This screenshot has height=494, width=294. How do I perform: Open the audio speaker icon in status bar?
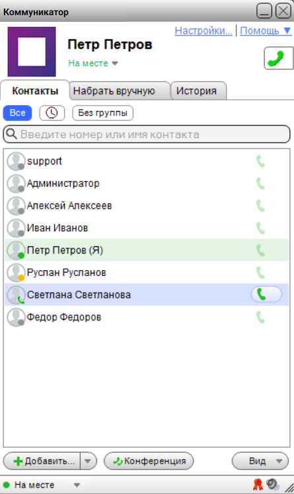273,485
